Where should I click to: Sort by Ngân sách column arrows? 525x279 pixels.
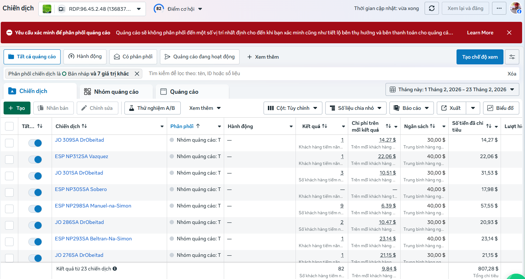click(x=432, y=126)
